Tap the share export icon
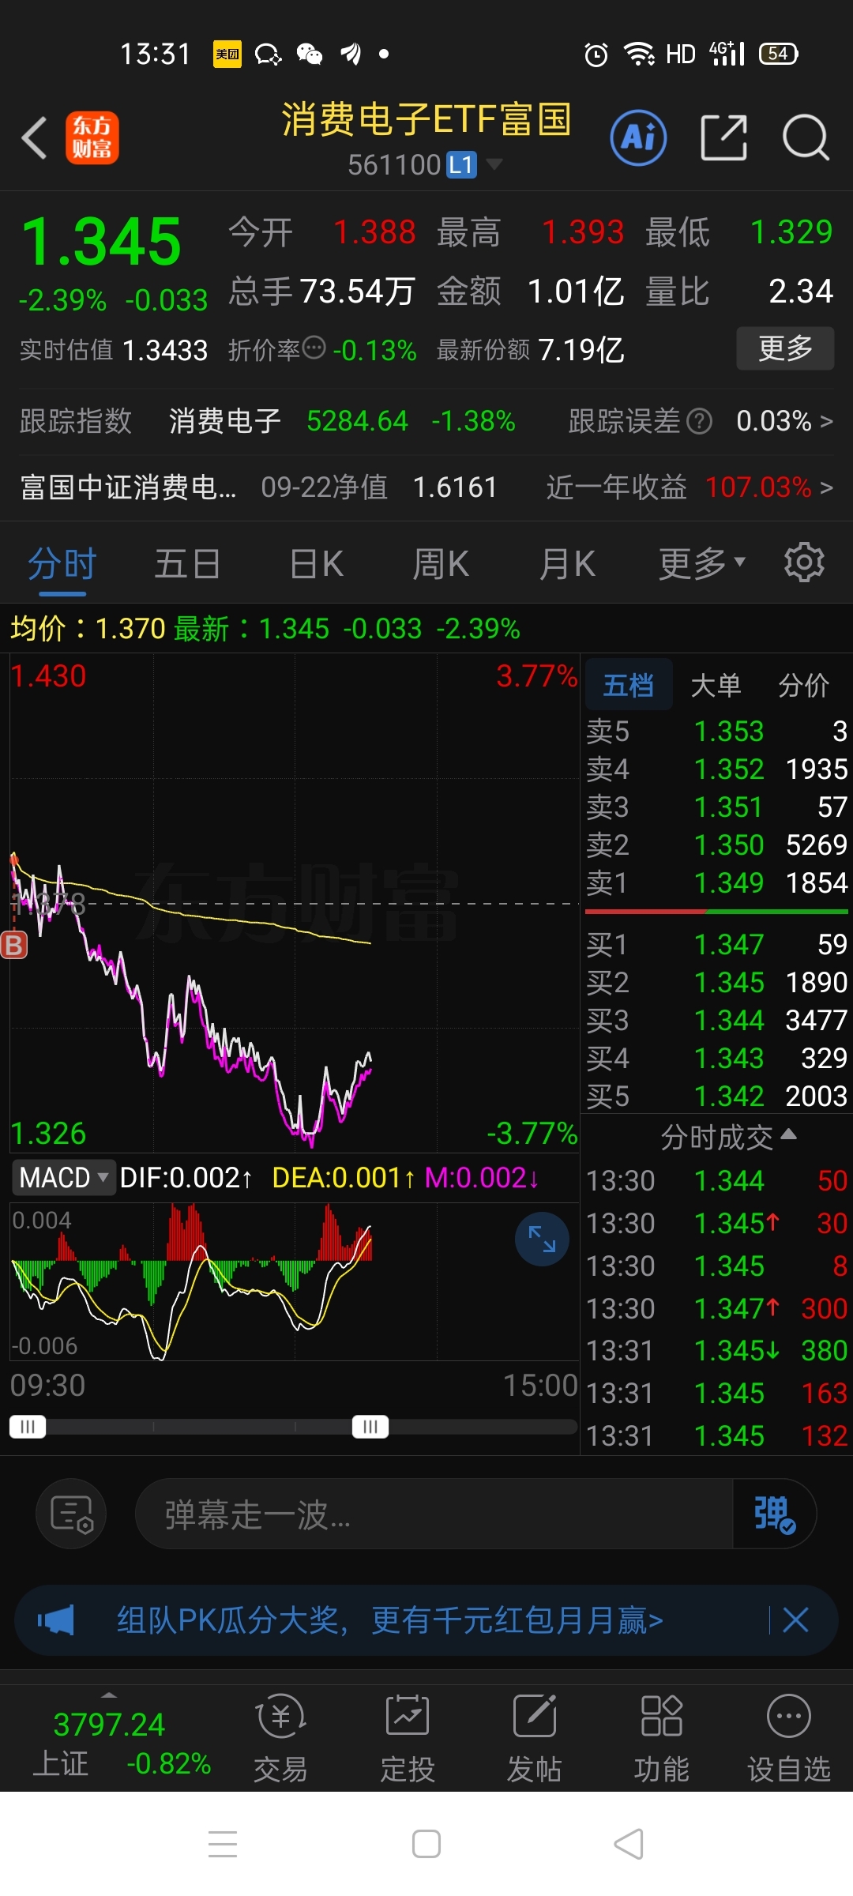853x1896 pixels. coord(724,137)
